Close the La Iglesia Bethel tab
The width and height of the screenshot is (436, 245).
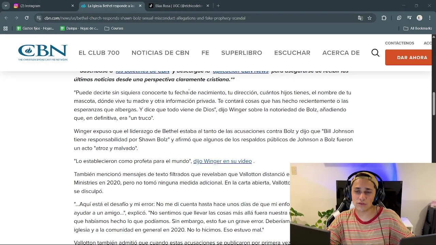pyautogui.click(x=140, y=6)
